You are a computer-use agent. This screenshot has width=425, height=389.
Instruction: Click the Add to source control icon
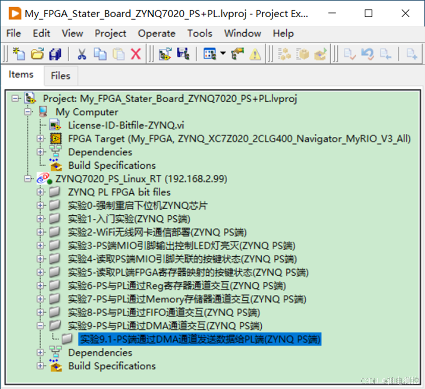click(412, 54)
